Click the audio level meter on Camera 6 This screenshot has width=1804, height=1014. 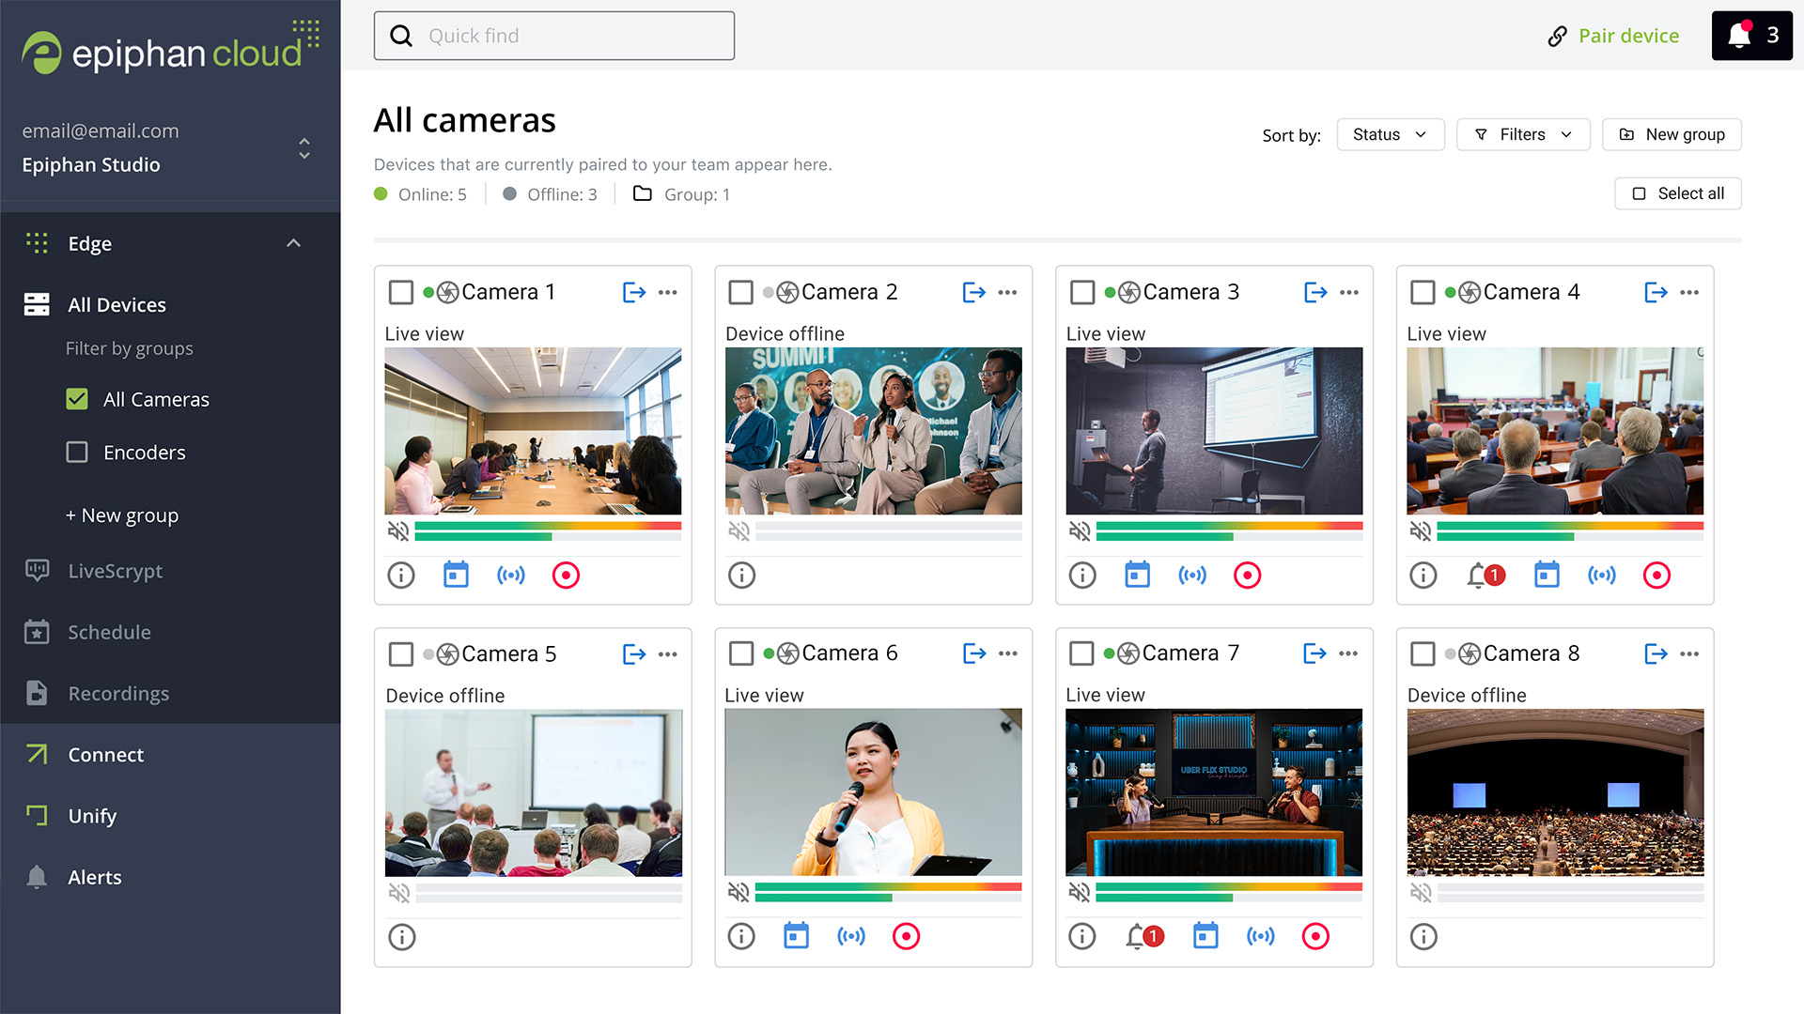[887, 892]
